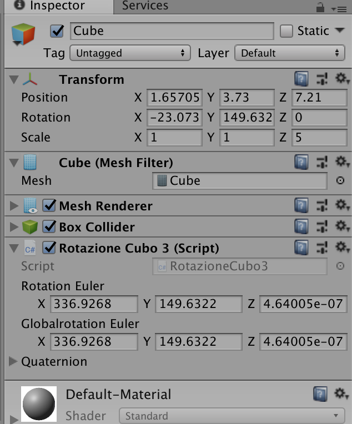Click Position X field 1.65705
Viewport: 352px width, 424px height.
[x=174, y=97]
